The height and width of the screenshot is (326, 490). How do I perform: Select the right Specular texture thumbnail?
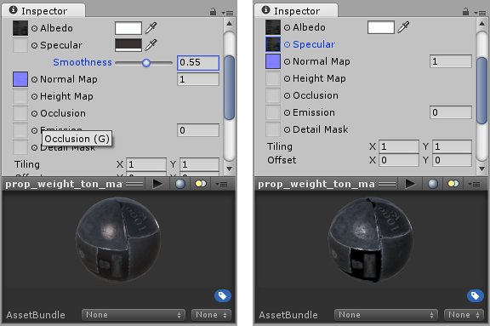[273, 44]
